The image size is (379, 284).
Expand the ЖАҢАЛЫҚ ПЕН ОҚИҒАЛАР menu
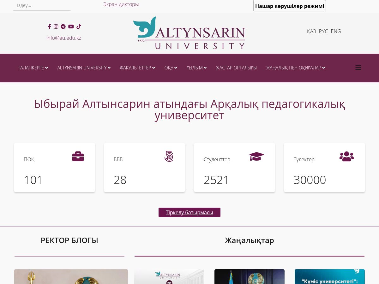(296, 68)
